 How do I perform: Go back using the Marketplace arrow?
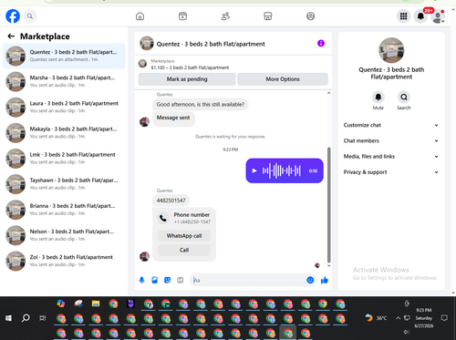(11, 36)
